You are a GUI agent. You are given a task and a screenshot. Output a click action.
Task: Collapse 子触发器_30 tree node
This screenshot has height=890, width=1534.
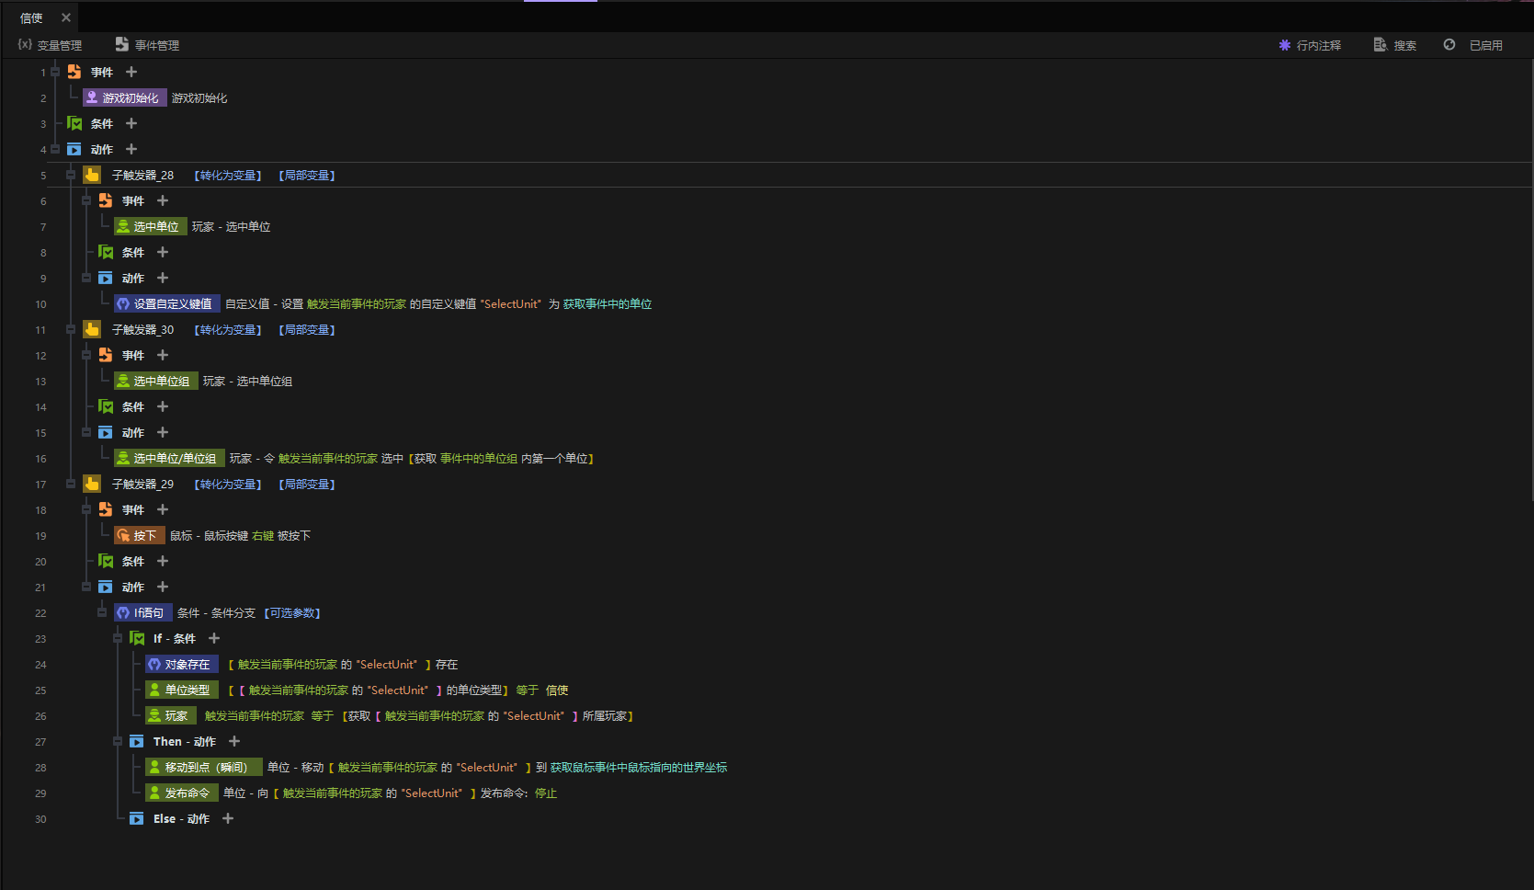(71, 329)
